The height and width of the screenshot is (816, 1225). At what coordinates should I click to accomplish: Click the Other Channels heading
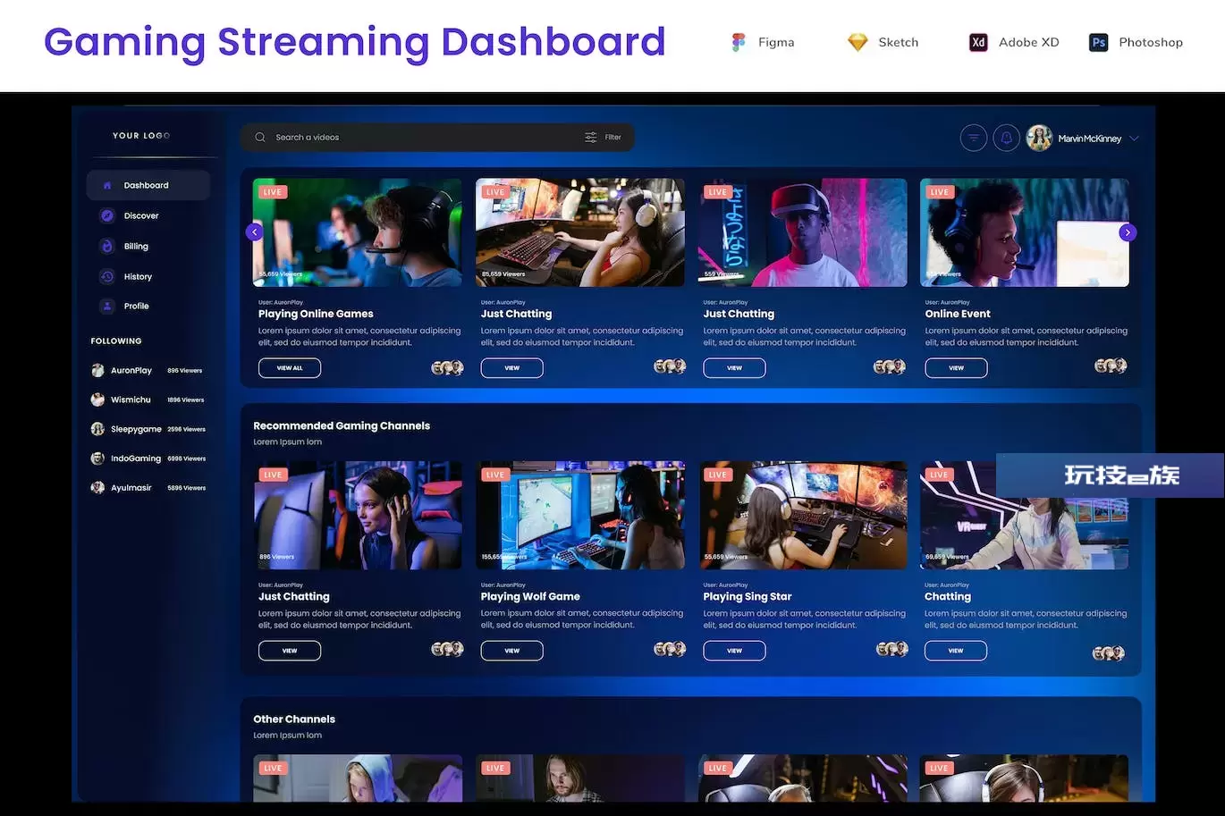[294, 719]
